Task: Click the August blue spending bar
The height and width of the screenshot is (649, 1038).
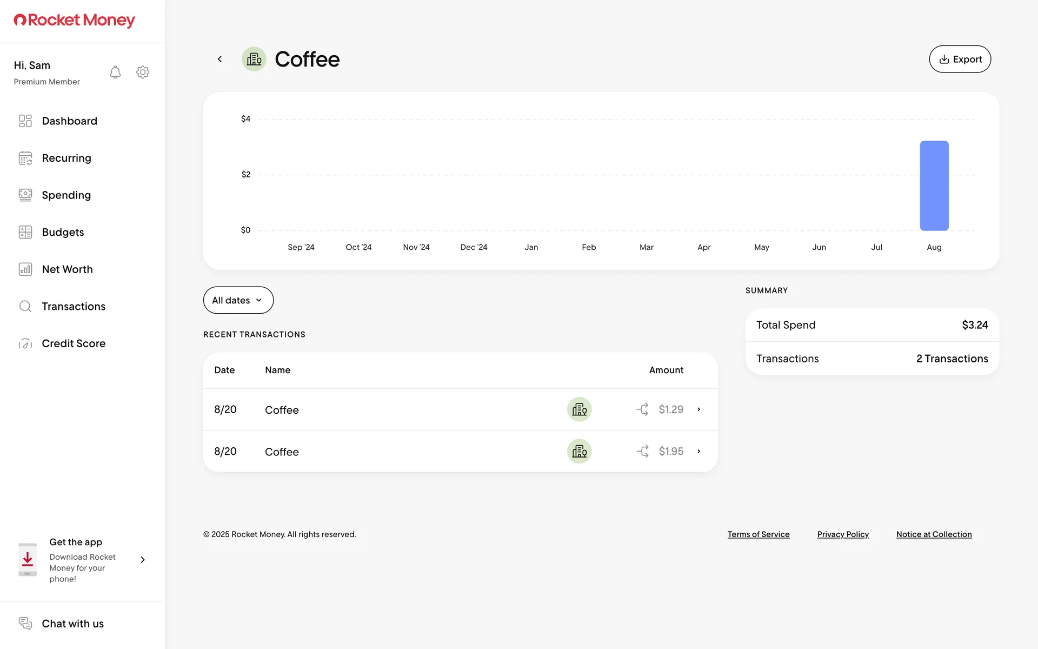Action: tap(934, 186)
